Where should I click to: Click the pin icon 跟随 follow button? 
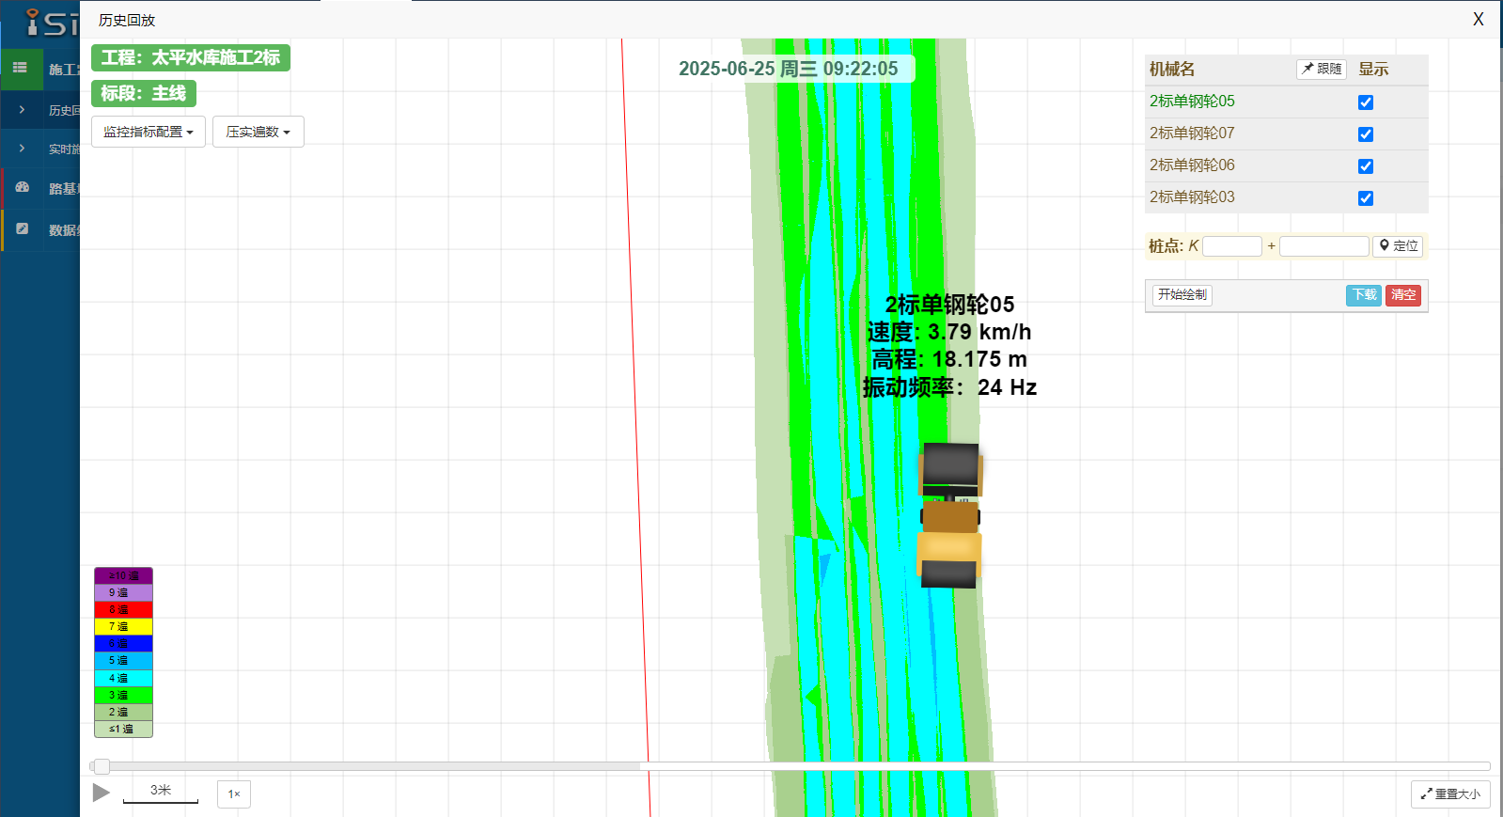click(1321, 69)
